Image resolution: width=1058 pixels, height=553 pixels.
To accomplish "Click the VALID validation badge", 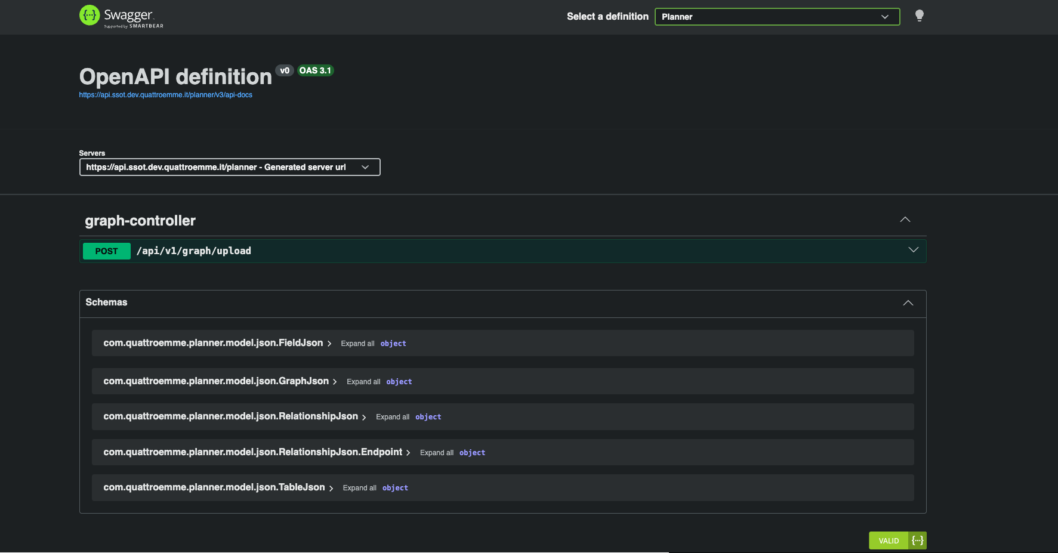I will 889,540.
